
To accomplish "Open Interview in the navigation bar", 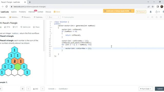I will [32, 12].
